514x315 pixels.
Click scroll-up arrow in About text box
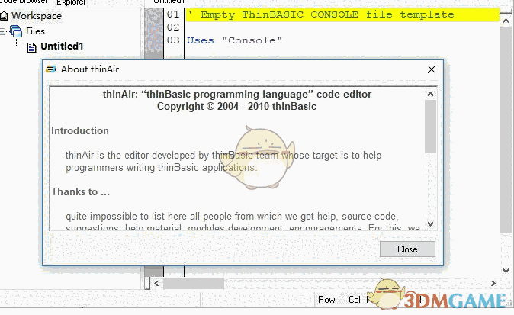pos(430,94)
